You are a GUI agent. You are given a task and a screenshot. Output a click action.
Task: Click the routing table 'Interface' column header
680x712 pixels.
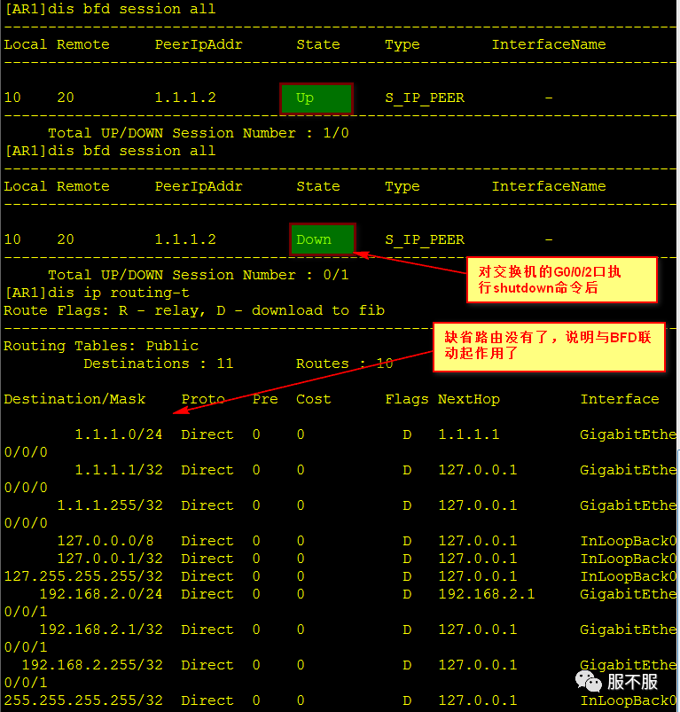(620, 399)
